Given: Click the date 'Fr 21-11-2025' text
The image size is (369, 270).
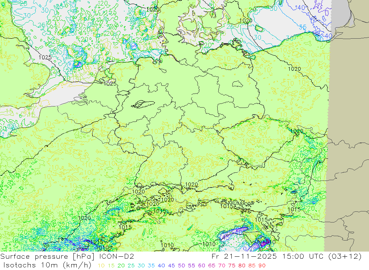Looking at the screenshot, I should pyautogui.click(x=244, y=256).
